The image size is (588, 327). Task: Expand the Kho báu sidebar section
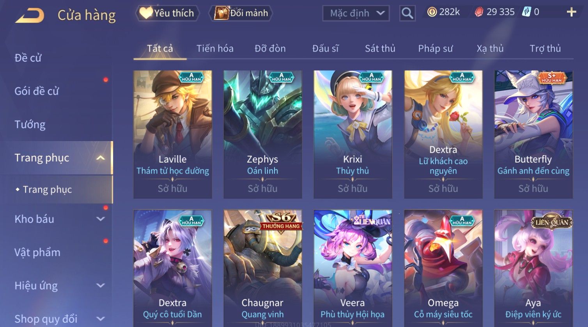click(x=100, y=219)
